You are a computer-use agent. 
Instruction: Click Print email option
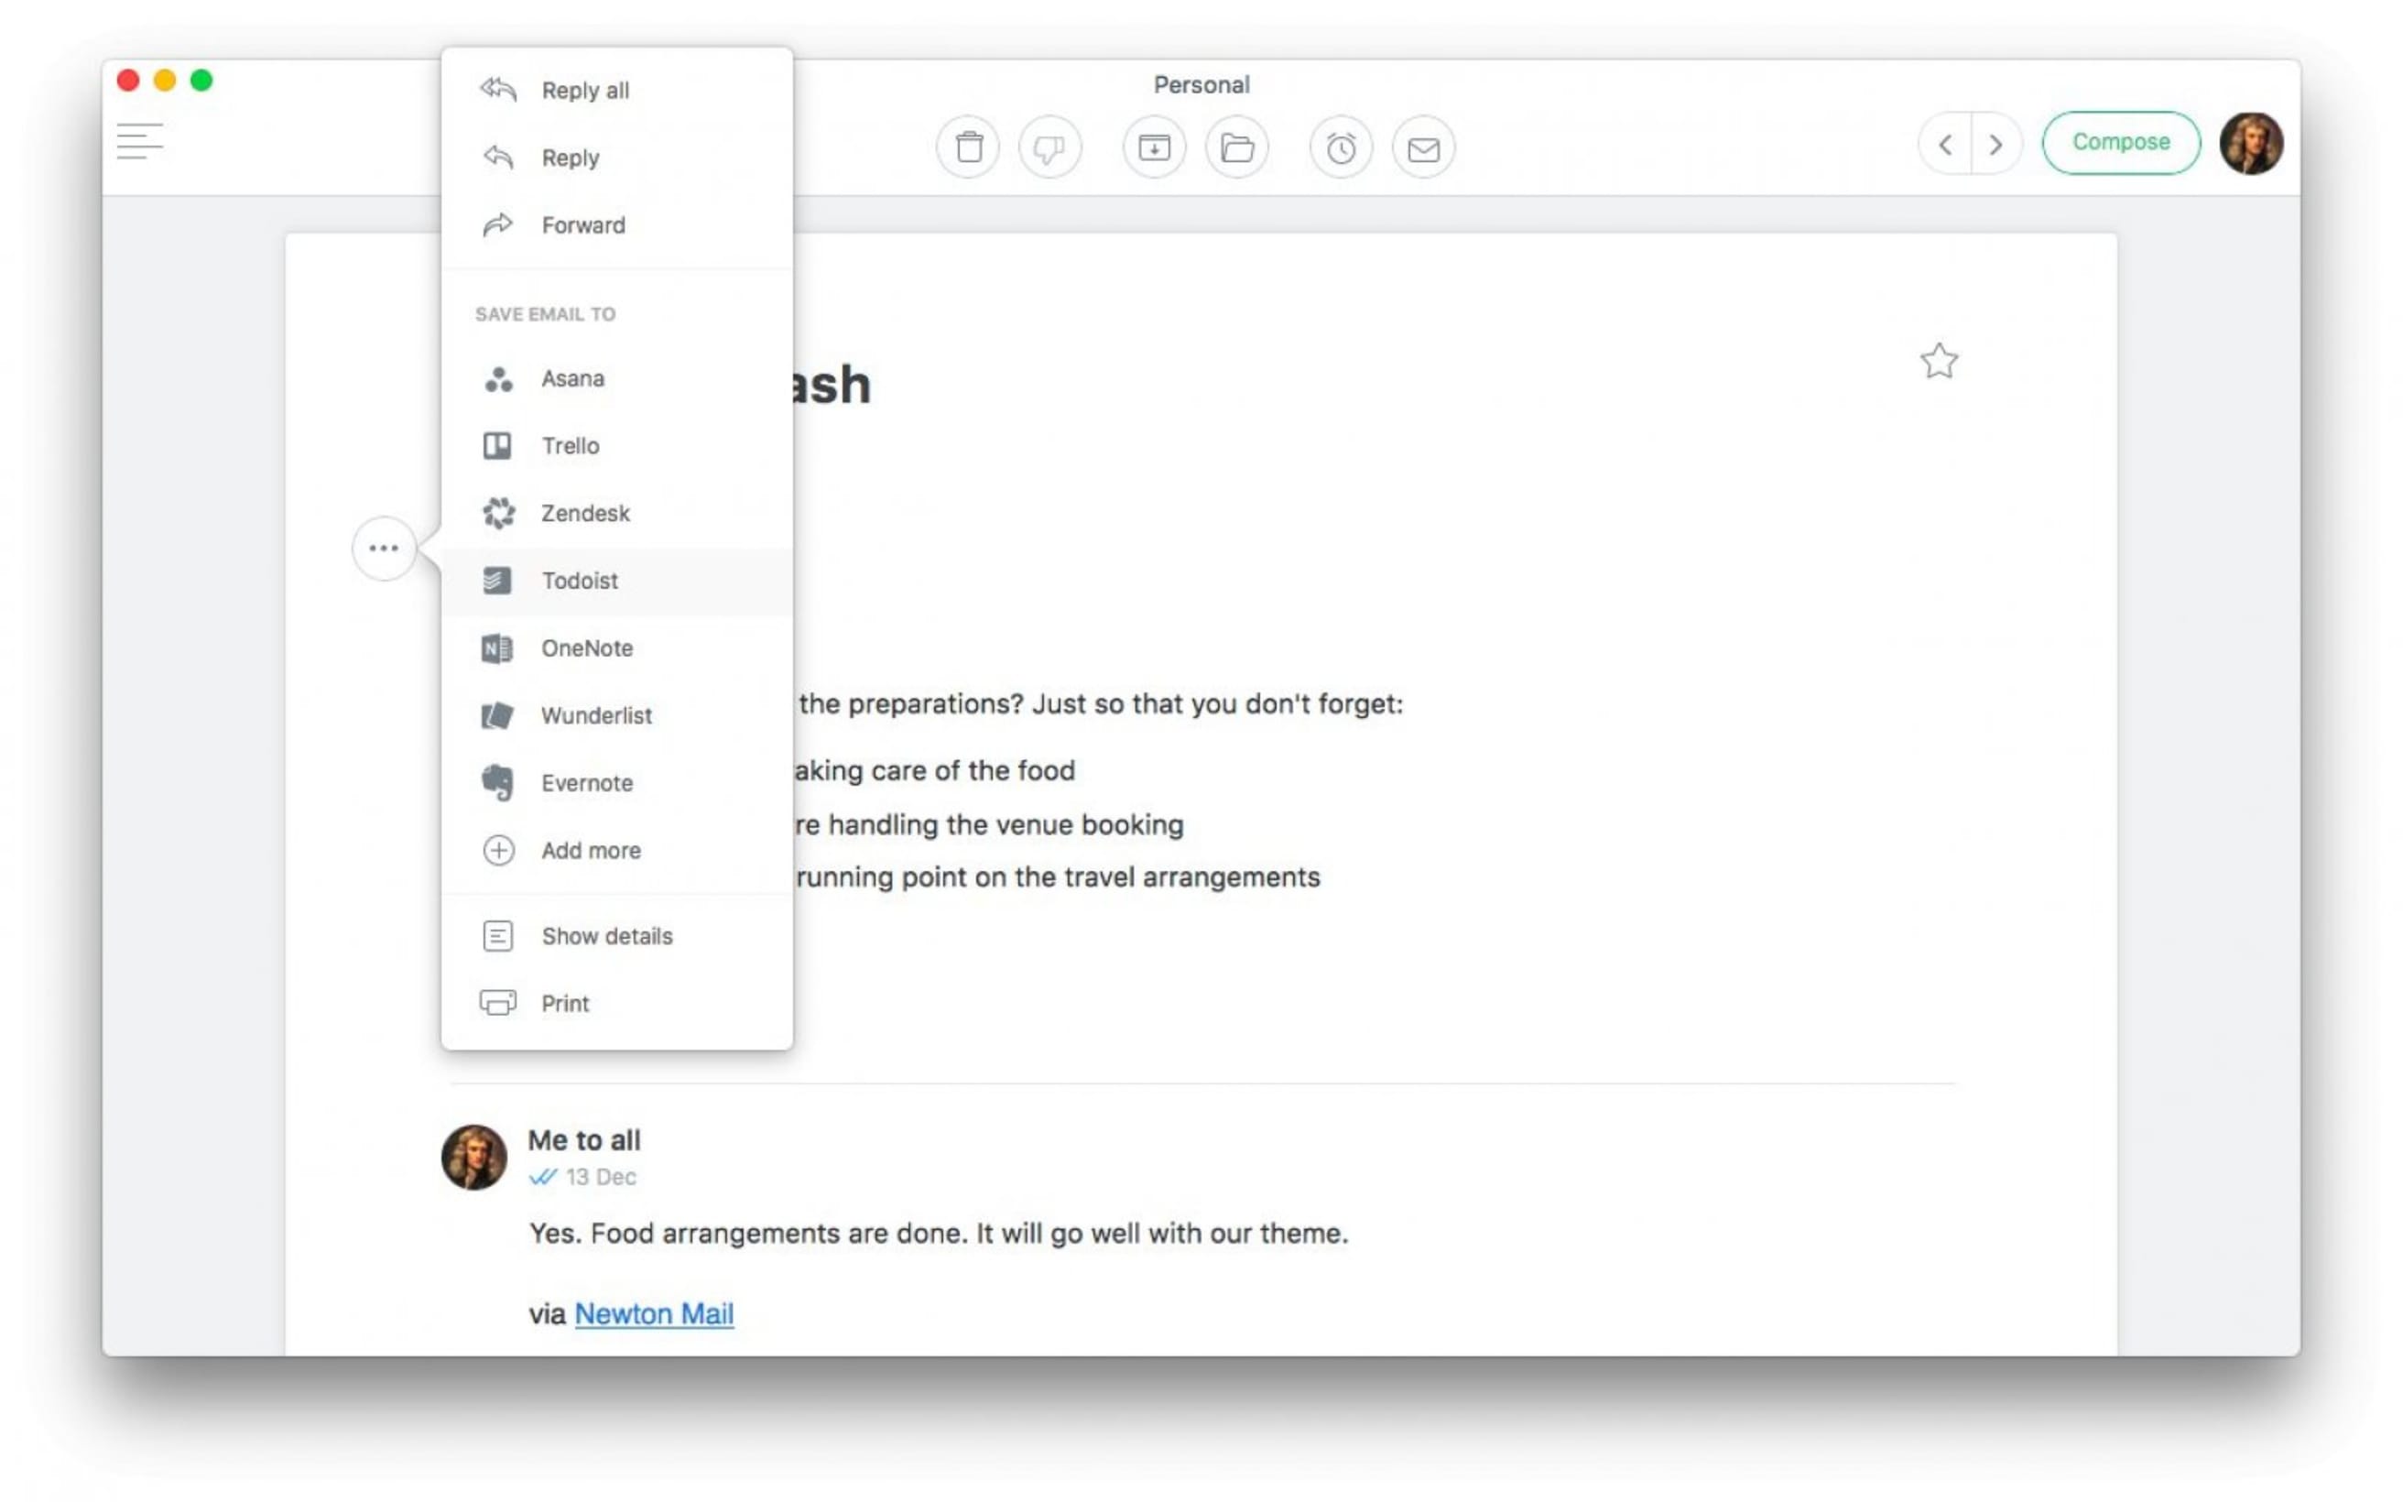(x=564, y=1004)
